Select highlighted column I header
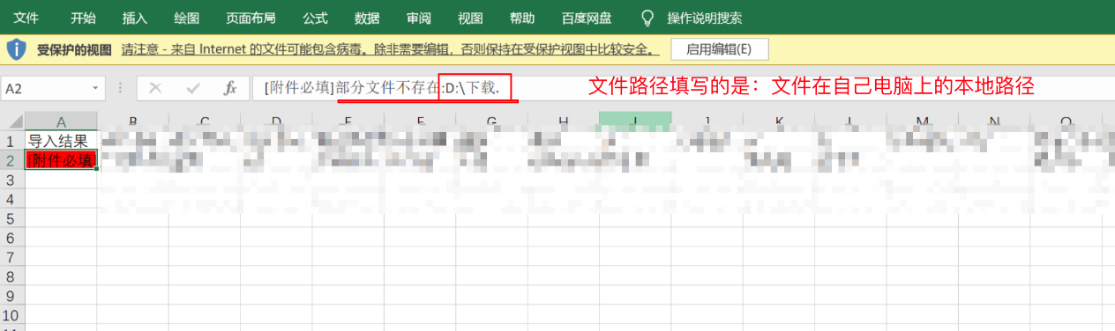 634,121
